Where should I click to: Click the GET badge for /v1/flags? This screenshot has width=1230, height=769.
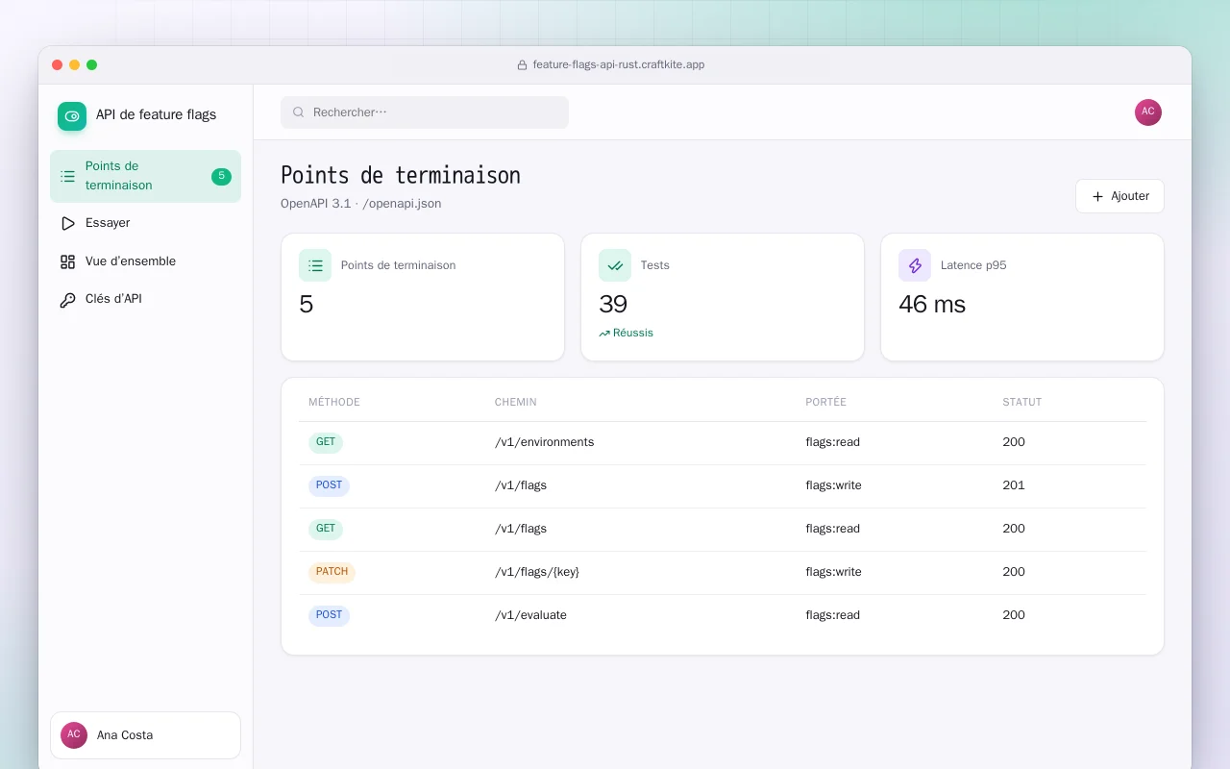click(x=326, y=530)
